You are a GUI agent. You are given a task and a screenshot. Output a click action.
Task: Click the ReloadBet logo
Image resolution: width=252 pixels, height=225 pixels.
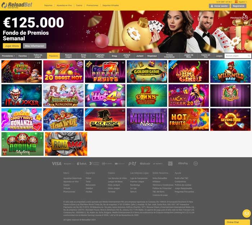click(17, 5)
